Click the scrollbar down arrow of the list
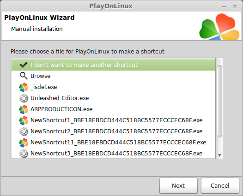 point(219,155)
